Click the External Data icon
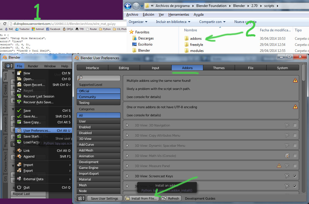This screenshot has width=309, height=204. click(x=19, y=179)
